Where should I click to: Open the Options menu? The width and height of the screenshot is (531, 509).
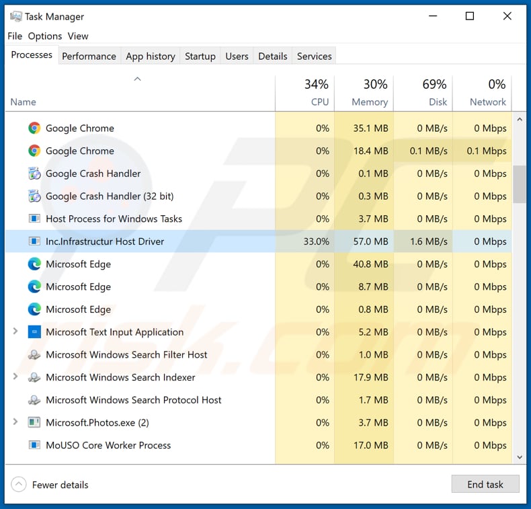click(45, 36)
